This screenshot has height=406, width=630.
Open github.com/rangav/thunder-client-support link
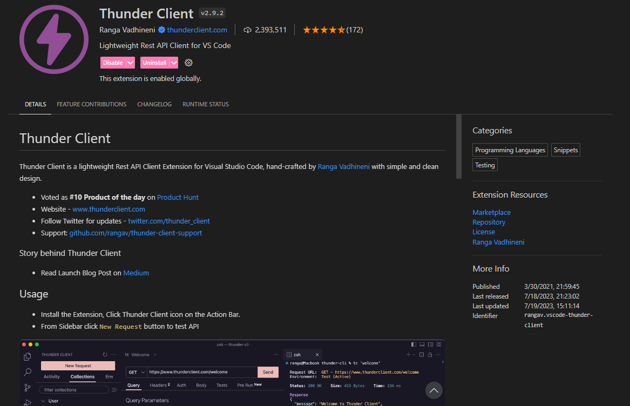coord(136,233)
